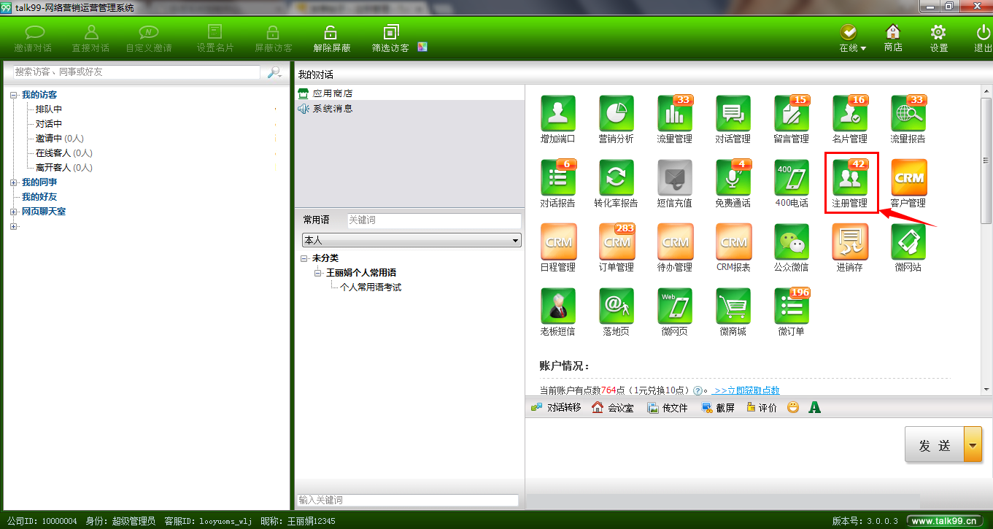Open the 对话报告 list icon
This screenshot has height=529, width=993.
(558, 178)
